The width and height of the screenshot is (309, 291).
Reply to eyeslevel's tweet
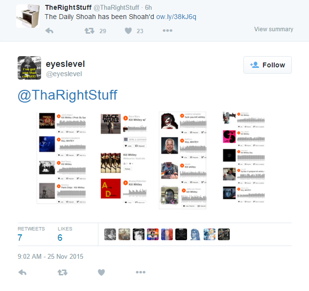pos(22,272)
